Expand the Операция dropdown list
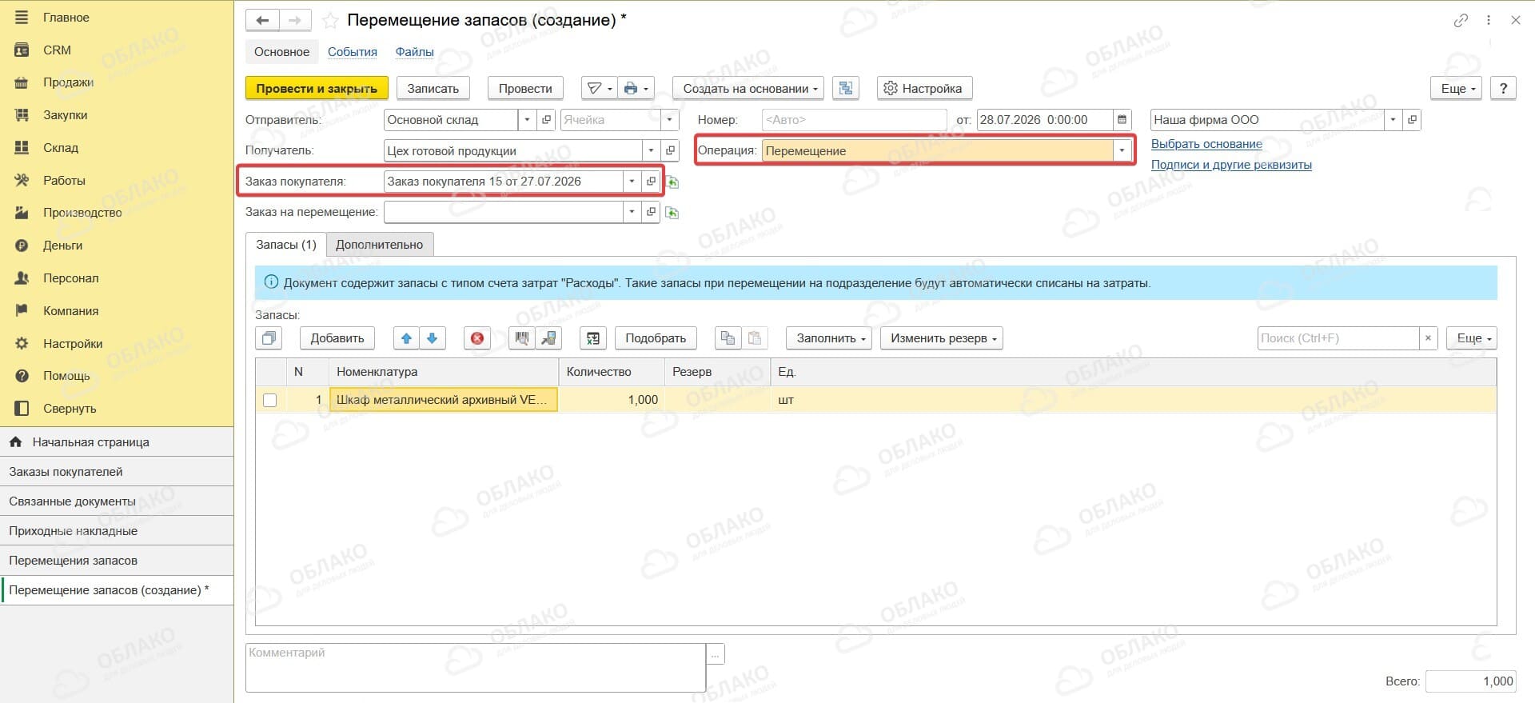Viewport: 1535px width, 703px height. click(x=1122, y=150)
